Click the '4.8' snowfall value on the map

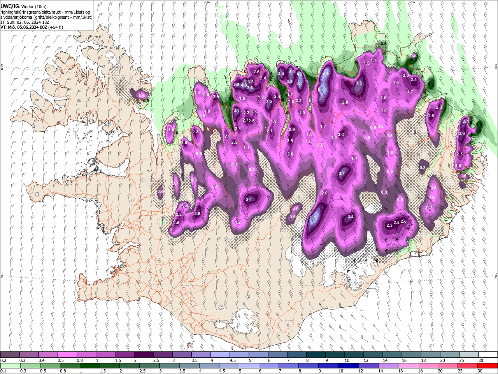[x=326, y=74]
